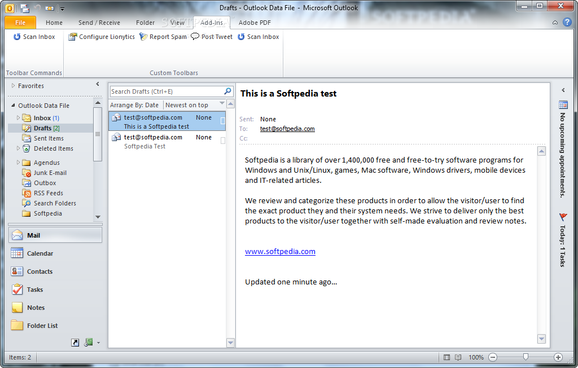Screen dimensions: 578x368
Task: Open the Folder ribbon tab
Action: (145, 23)
